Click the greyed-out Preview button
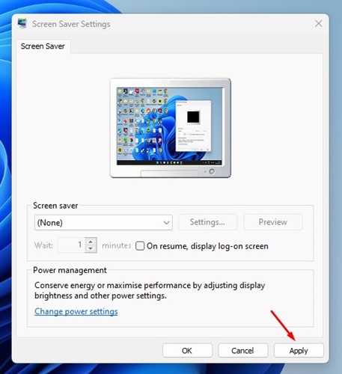The image size is (342, 374). pyautogui.click(x=273, y=222)
